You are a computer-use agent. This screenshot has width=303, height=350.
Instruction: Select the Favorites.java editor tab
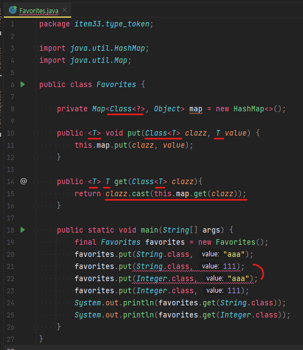tap(38, 10)
